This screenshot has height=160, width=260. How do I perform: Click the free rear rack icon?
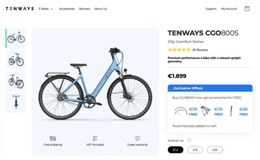pyautogui.click(x=205, y=111)
